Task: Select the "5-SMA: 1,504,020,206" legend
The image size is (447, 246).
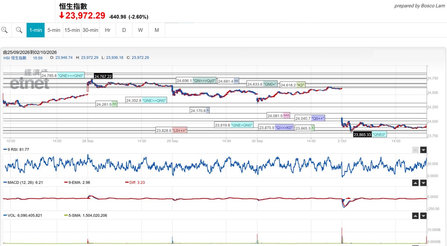Action: pos(85,215)
